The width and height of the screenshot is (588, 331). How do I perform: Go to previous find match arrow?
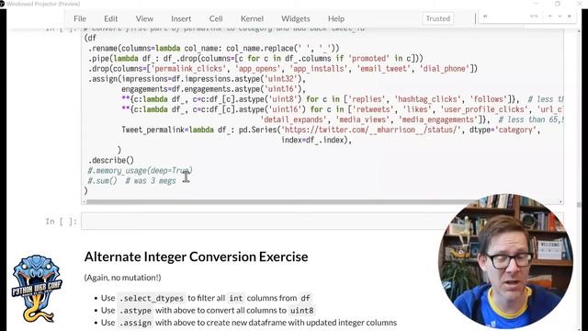pos(550,17)
